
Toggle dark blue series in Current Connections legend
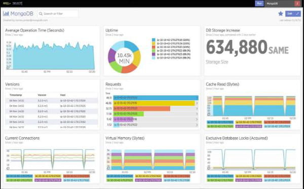pyautogui.click(x=19, y=176)
